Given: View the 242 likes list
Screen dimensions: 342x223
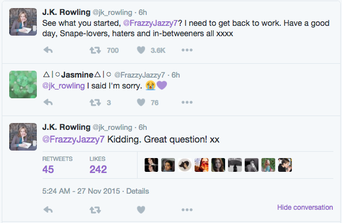Looking at the screenshot, I should [98, 166].
